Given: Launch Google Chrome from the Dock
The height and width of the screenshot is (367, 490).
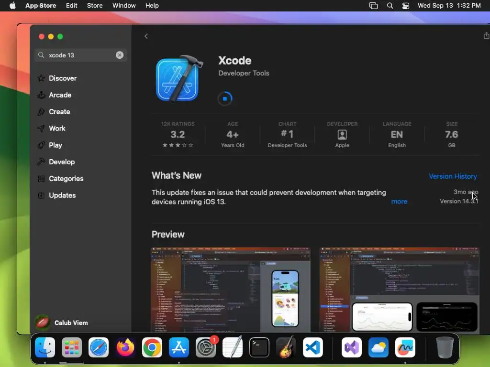Looking at the screenshot, I should pos(152,347).
